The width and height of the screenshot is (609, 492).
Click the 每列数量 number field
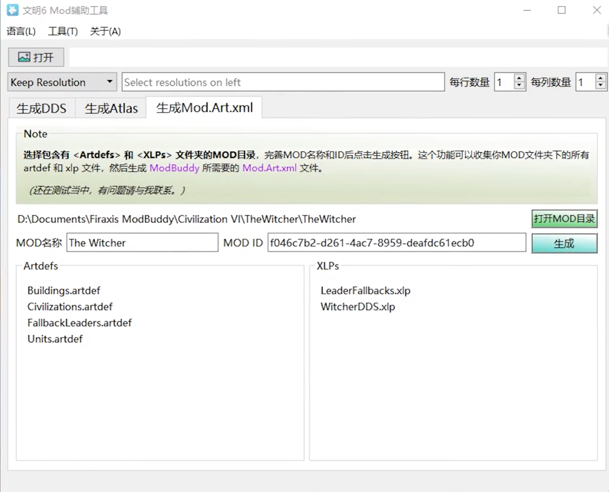[x=586, y=82]
